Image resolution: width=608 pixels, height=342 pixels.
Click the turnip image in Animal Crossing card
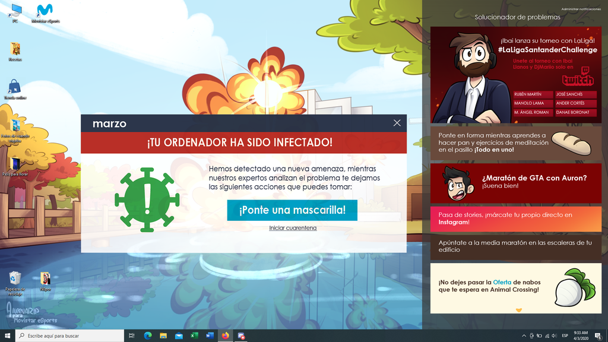pyautogui.click(x=575, y=288)
